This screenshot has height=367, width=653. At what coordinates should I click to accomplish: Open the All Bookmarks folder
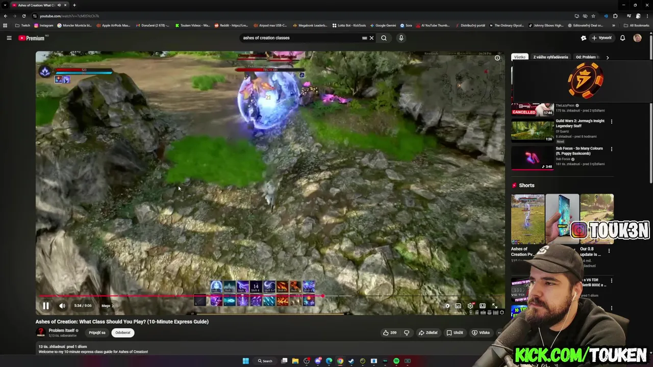636,25
